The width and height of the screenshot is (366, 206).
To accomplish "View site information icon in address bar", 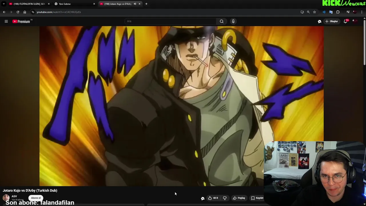I will click(33, 12).
